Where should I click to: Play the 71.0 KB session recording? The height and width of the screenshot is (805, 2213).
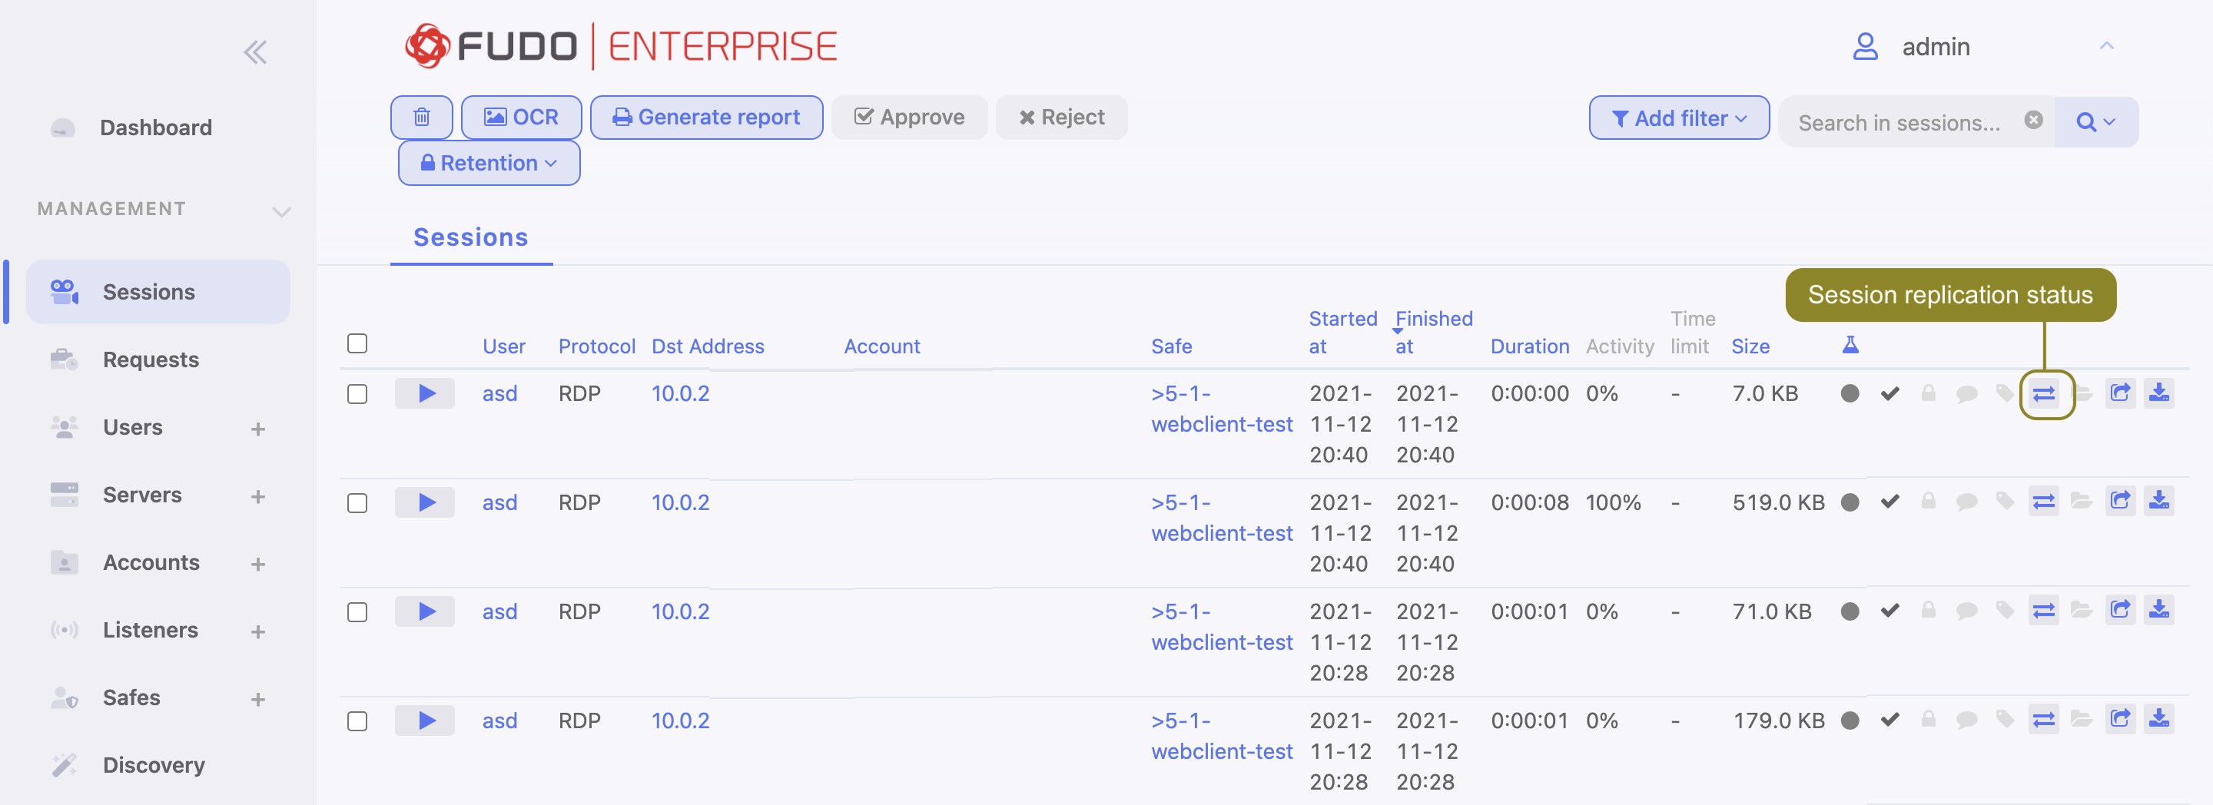(424, 611)
